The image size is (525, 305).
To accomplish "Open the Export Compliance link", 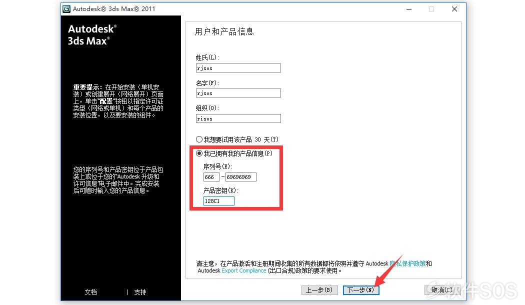I will (x=244, y=270).
